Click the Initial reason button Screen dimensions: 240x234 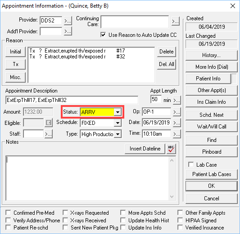(x=15, y=52)
